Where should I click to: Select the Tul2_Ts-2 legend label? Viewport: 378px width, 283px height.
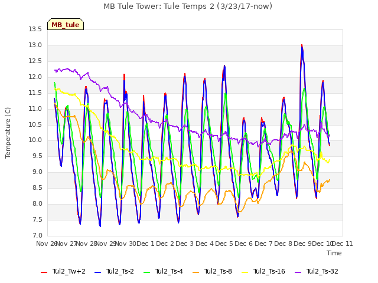tap(120, 271)
